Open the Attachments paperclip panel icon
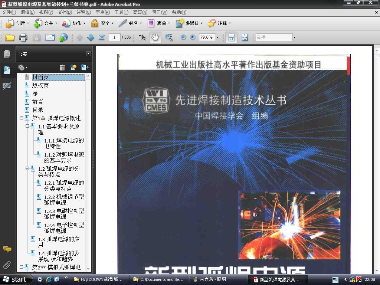380x285 pixels. pos(7,265)
